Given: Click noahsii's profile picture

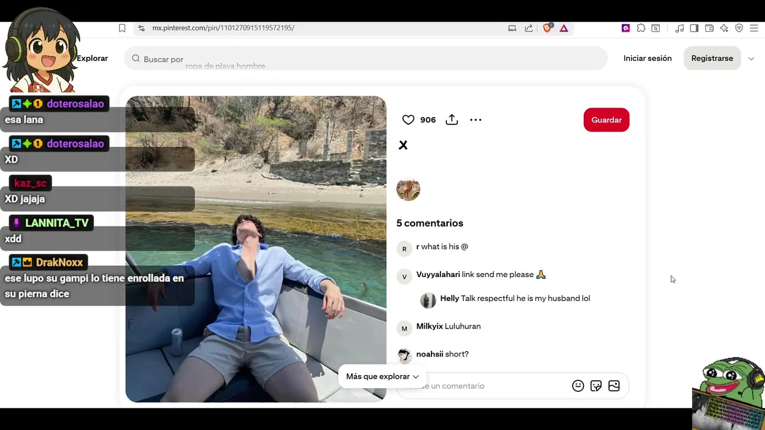Looking at the screenshot, I should (x=404, y=356).
